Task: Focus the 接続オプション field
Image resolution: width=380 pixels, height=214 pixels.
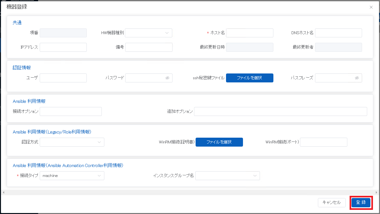Action: (70, 111)
